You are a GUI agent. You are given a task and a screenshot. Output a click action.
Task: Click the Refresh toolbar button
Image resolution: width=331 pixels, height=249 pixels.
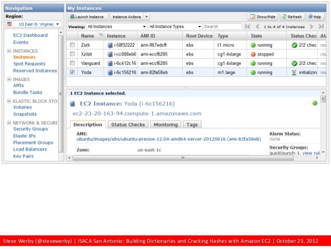click(293, 17)
